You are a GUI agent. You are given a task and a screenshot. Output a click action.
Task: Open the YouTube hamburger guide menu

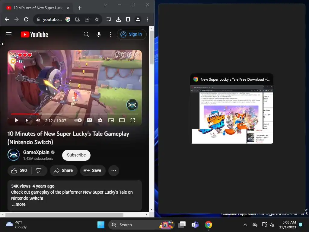[x=9, y=34]
